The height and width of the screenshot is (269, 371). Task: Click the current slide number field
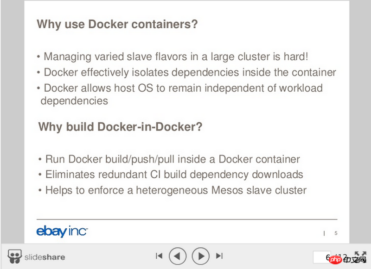[322, 257]
